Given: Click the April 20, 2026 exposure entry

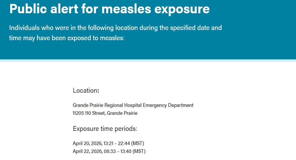Looking at the screenshot, I should [109, 143].
